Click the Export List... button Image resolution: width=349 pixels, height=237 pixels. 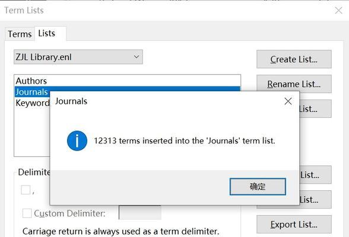click(294, 225)
